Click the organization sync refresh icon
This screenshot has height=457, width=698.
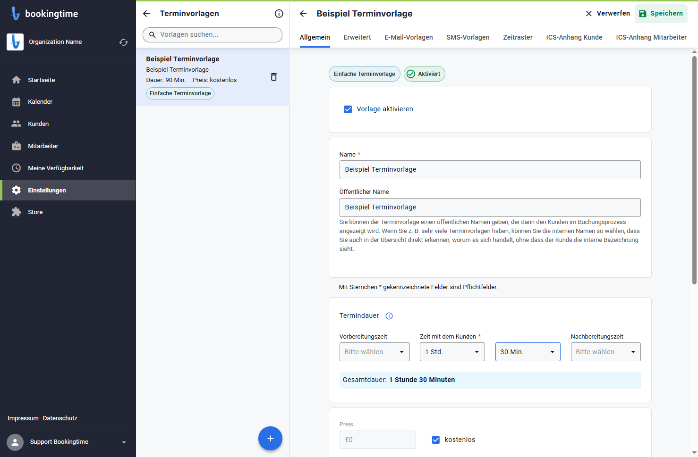124,42
